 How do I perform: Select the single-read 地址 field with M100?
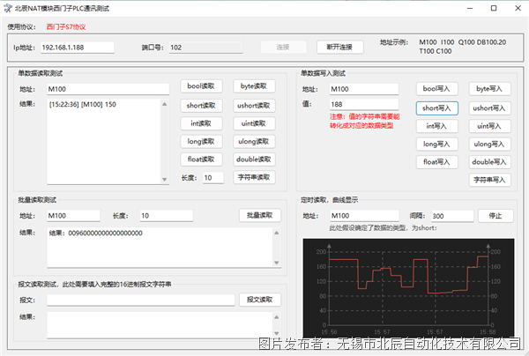click(108, 88)
